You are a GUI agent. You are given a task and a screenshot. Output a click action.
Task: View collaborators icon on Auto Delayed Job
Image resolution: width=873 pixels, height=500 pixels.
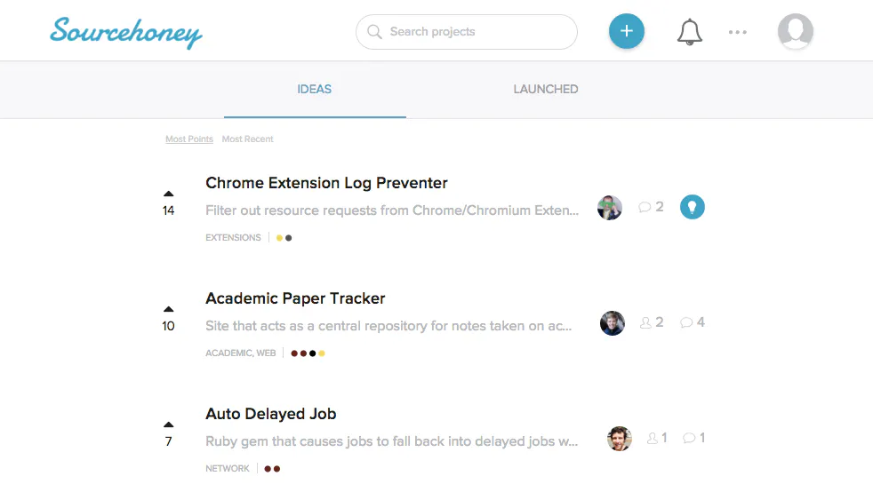coord(652,438)
